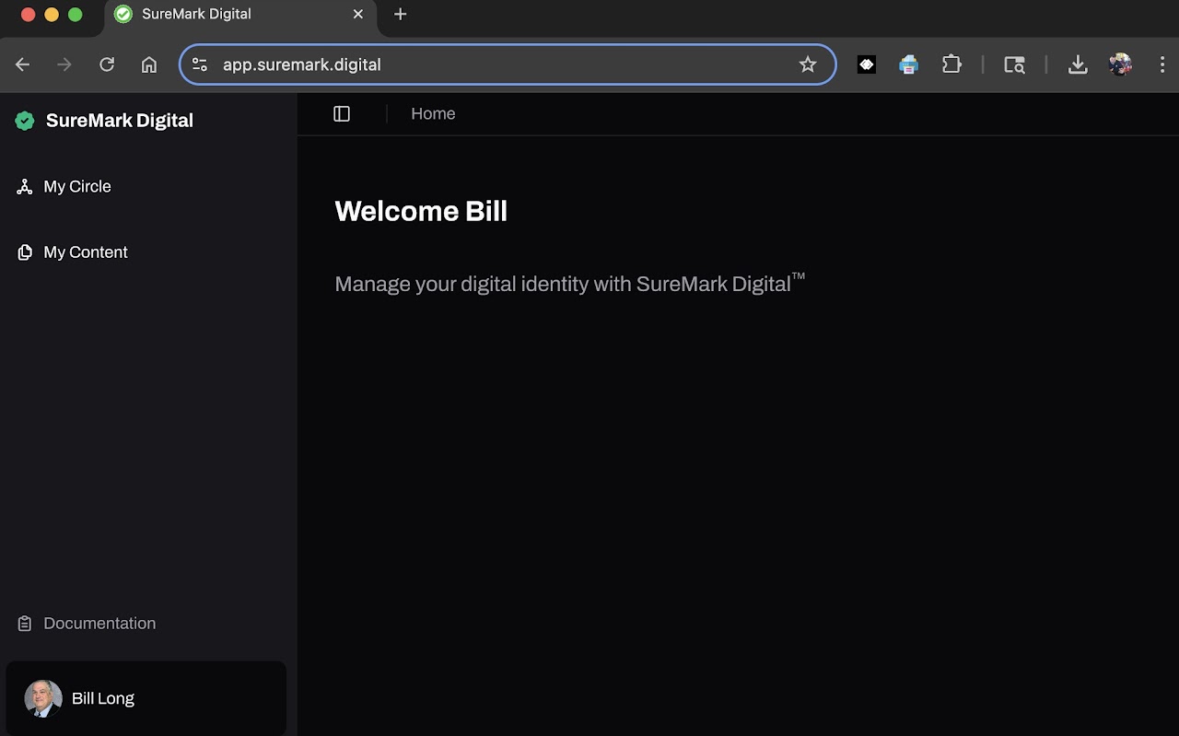The image size is (1179, 736).
Task: Open browser Downloads
Action: (1078, 64)
